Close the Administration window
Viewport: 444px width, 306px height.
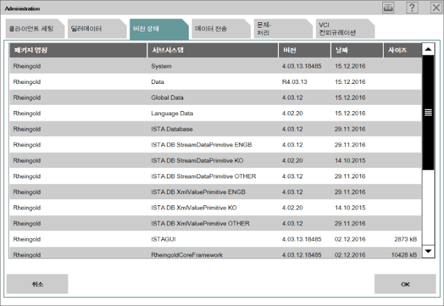(436, 8)
